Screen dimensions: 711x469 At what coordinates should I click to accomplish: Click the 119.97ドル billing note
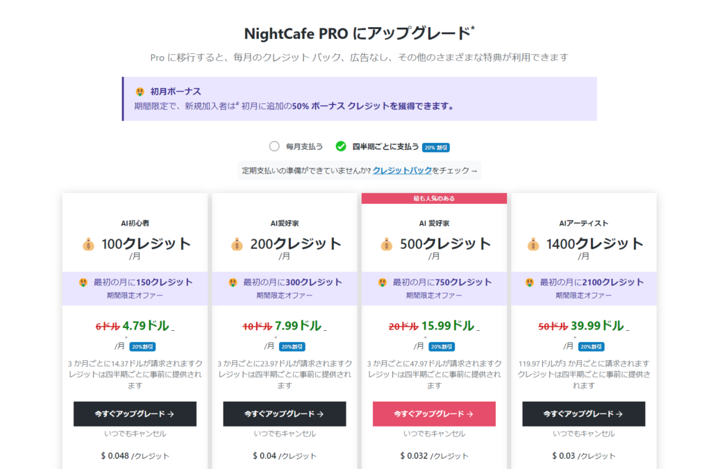point(583,374)
